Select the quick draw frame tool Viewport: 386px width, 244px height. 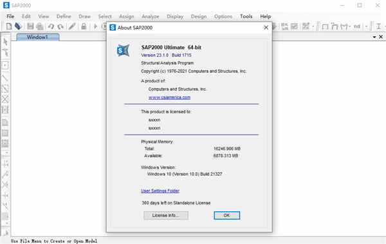5,88
